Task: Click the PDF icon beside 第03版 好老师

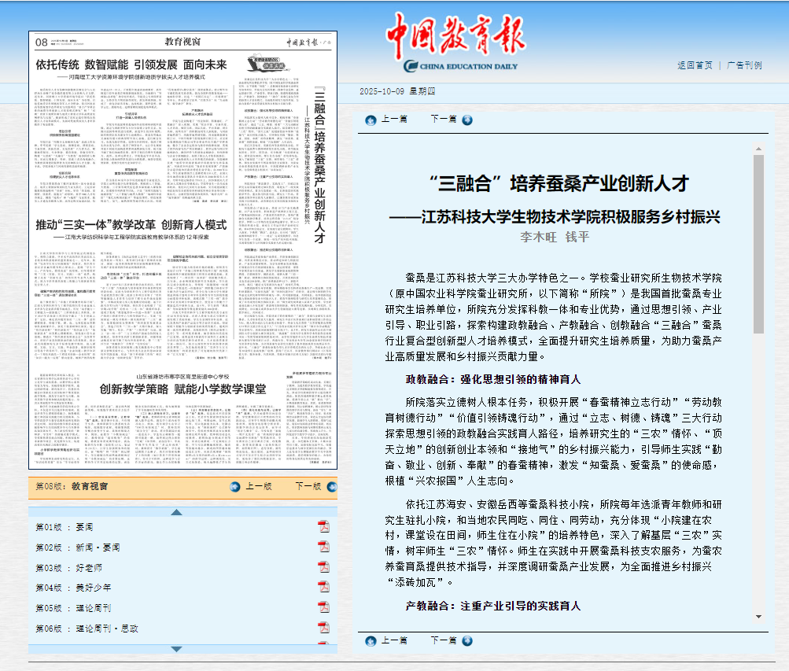Action: point(323,567)
